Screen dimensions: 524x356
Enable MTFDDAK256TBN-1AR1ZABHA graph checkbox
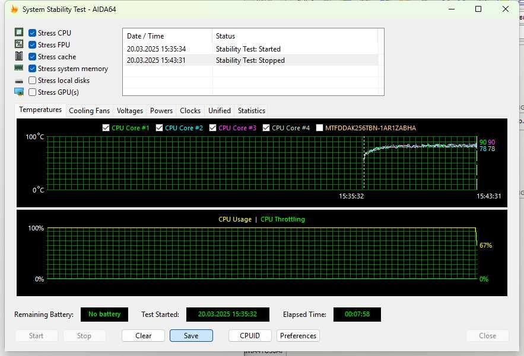tap(319, 128)
